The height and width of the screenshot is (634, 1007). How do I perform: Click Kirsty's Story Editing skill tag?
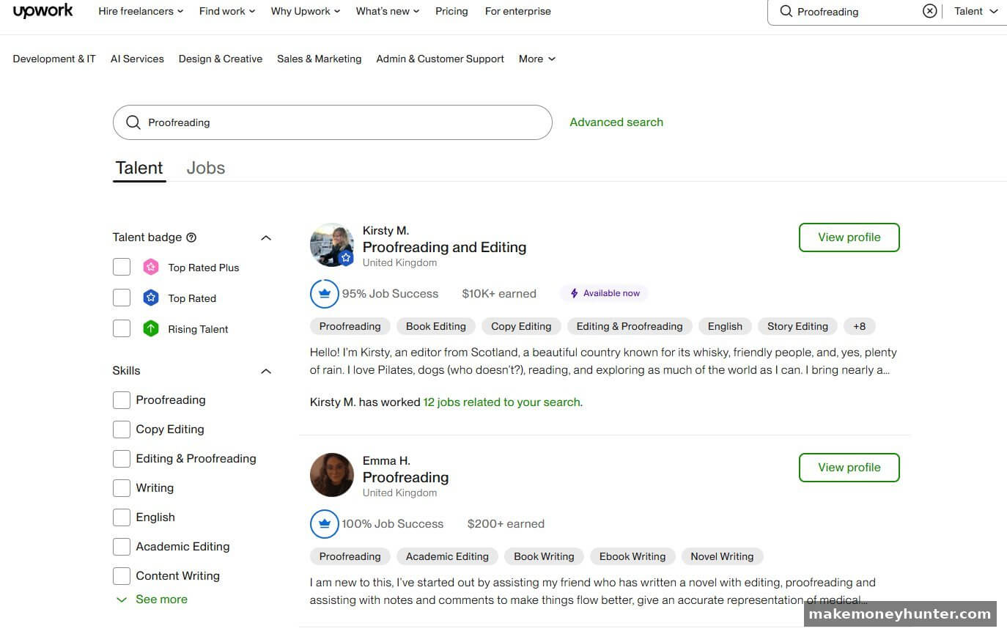coord(797,327)
